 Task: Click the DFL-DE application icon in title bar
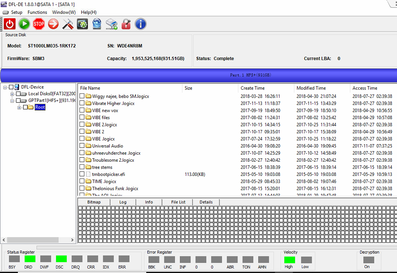tap(4, 4)
